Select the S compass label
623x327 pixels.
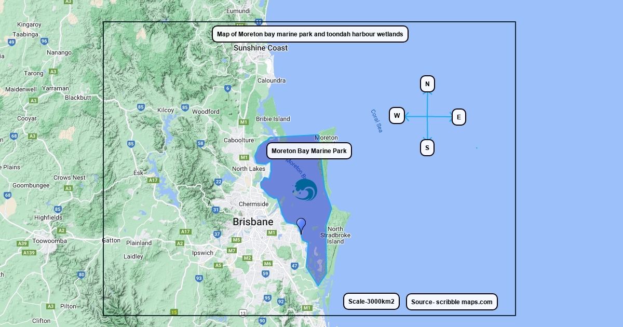(427, 148)
